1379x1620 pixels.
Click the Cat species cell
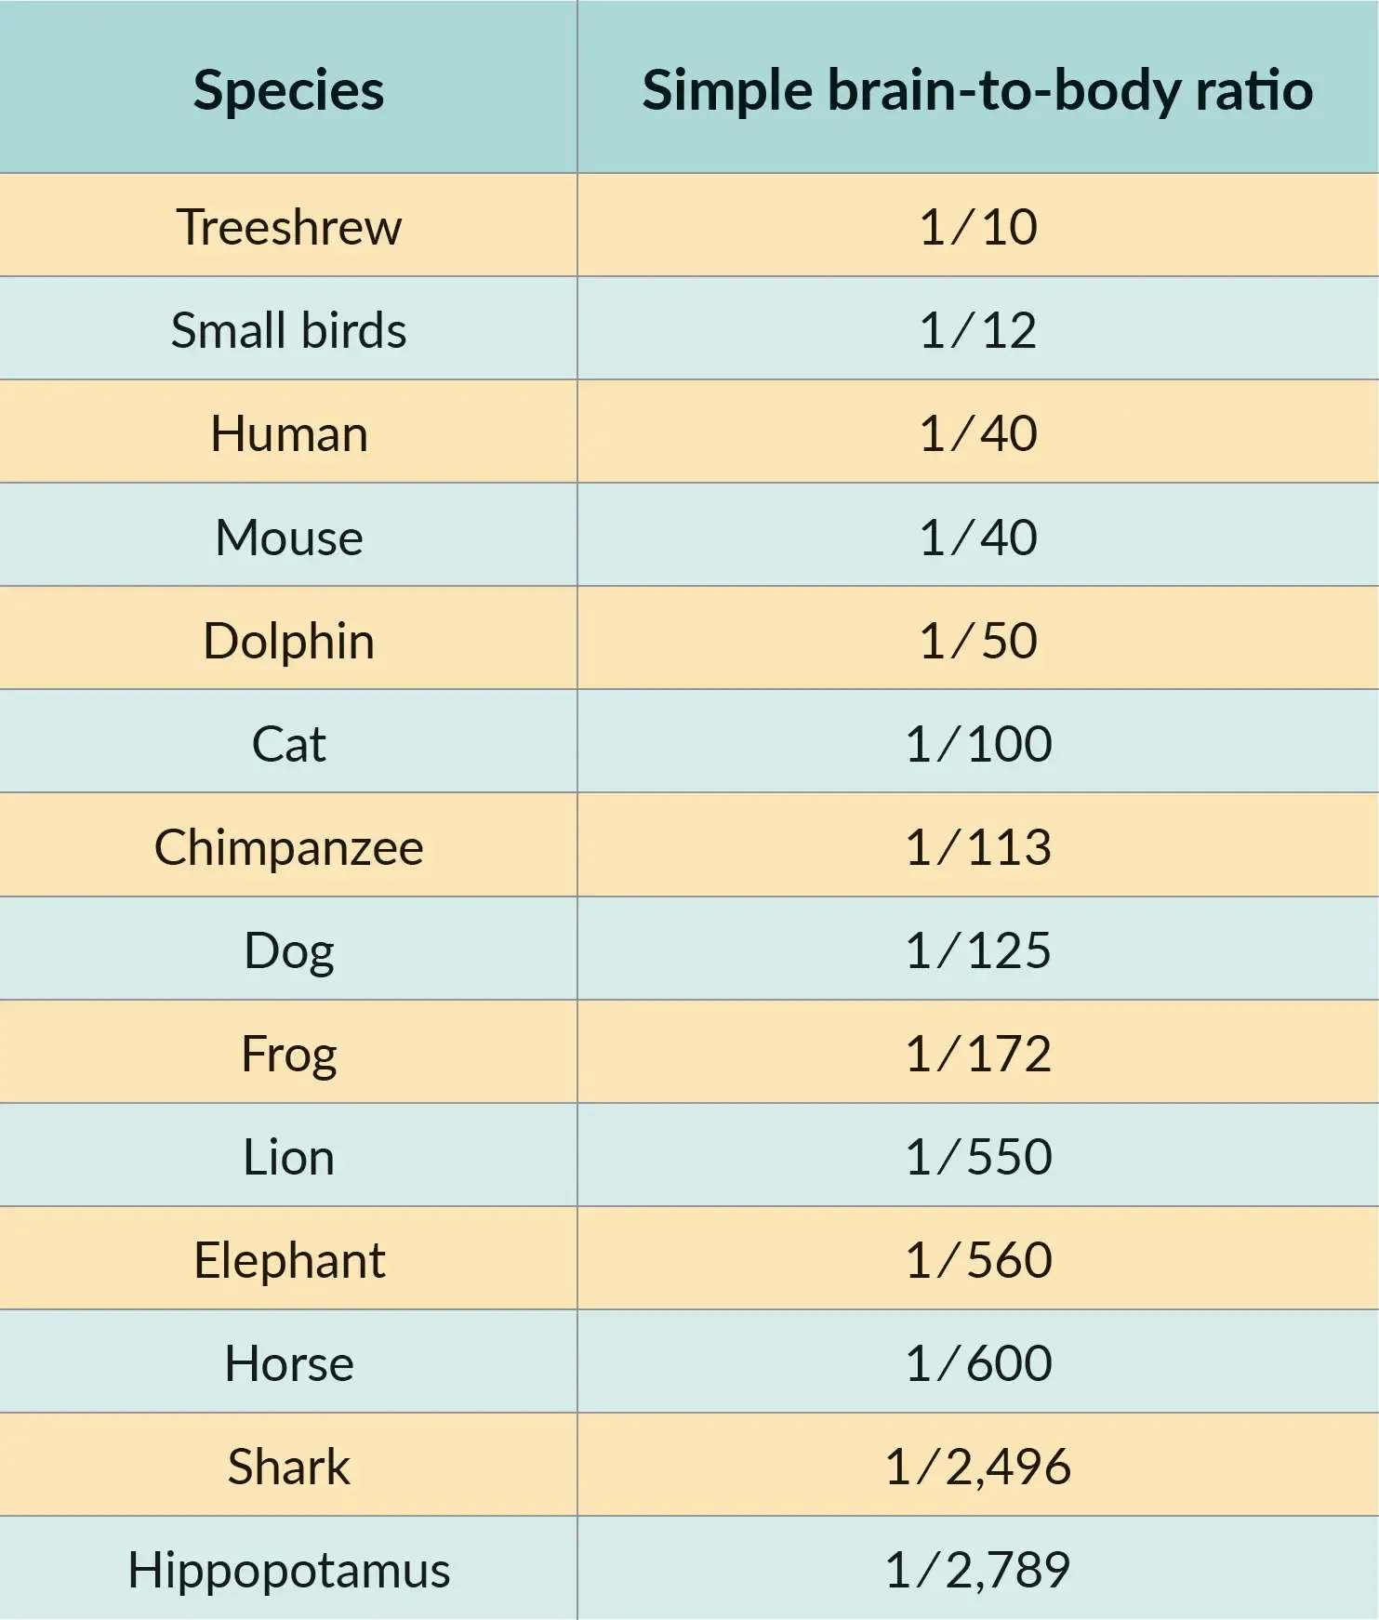288,744
